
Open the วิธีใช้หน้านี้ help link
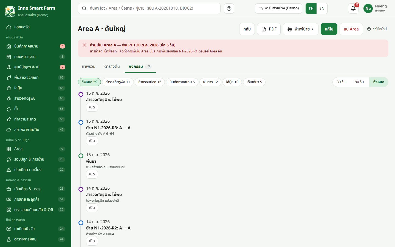377,29
